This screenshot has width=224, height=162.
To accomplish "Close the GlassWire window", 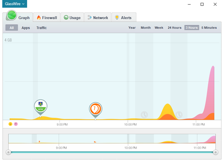I will point(215,4).
